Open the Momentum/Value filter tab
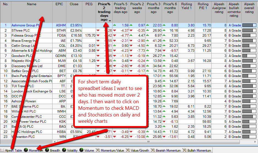The image size is (258, 153). pos(110,150)
